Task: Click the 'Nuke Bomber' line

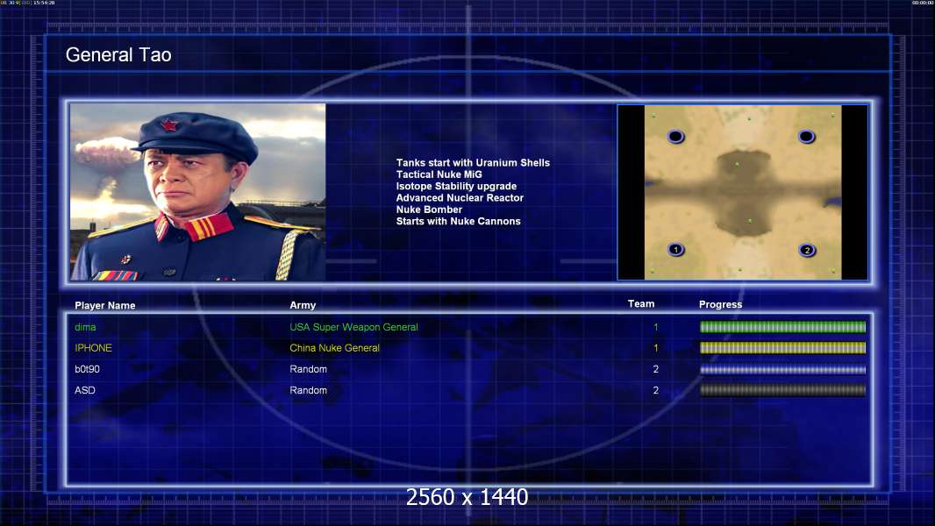Action: coord(429,210)
